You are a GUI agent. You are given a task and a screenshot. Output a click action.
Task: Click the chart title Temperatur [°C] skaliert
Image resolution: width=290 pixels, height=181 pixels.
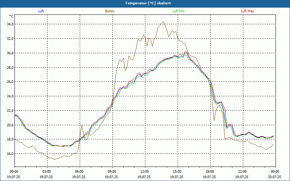click(x=148, y=3)
